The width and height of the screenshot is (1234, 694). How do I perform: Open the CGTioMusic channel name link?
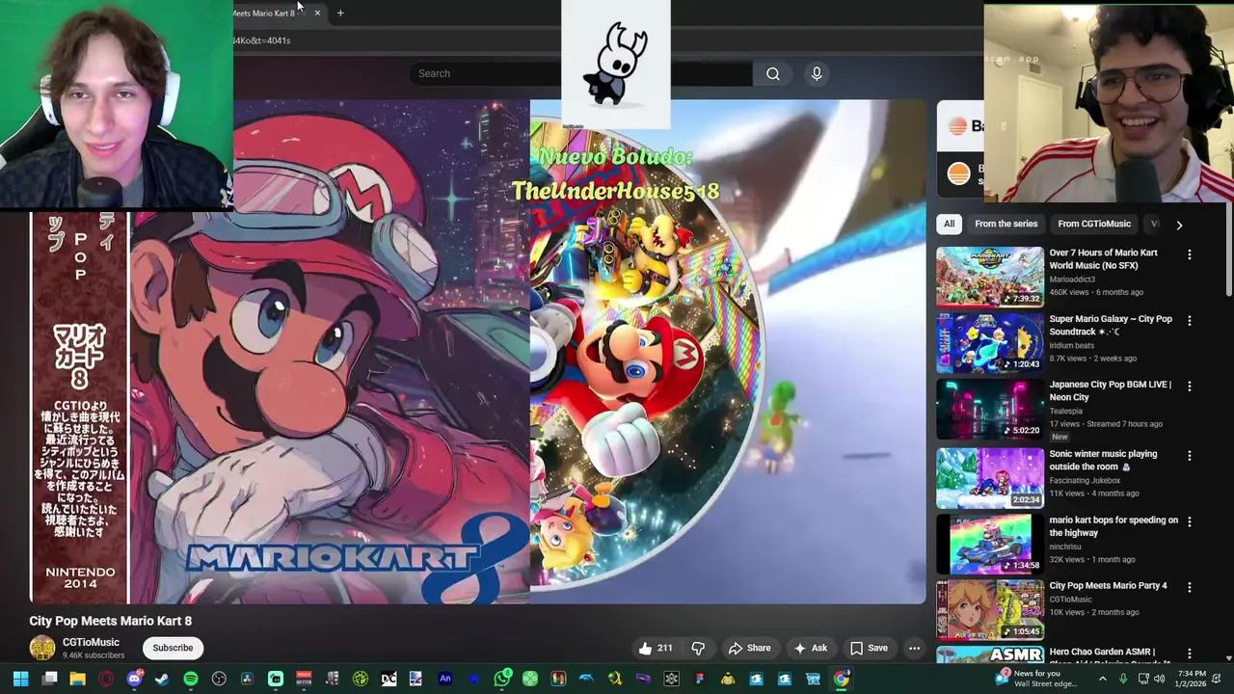click(x=91, y=642)
